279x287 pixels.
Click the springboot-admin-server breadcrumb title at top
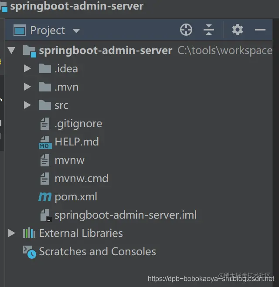[x=77, y=7]
